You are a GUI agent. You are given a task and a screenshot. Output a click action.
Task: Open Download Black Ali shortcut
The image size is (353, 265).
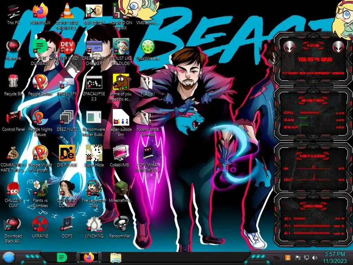point(13,230)
